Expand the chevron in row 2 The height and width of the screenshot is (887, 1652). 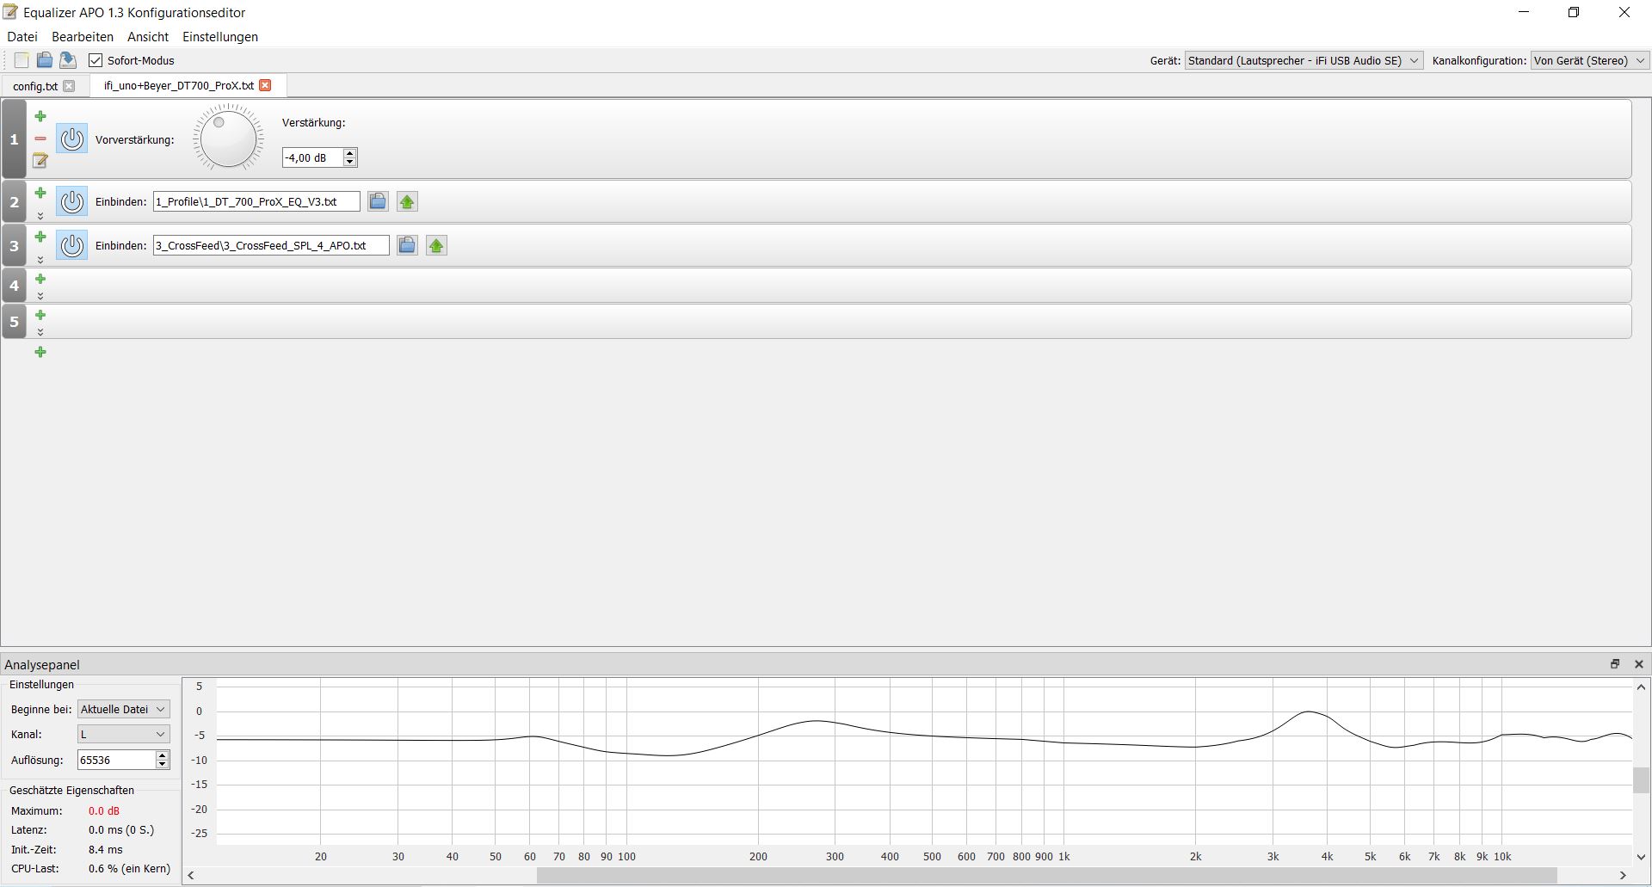click(40, 215)
